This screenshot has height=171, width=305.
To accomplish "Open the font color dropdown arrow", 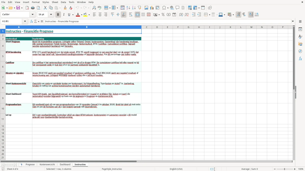I will pyautogui.click(x=82, y=15).
